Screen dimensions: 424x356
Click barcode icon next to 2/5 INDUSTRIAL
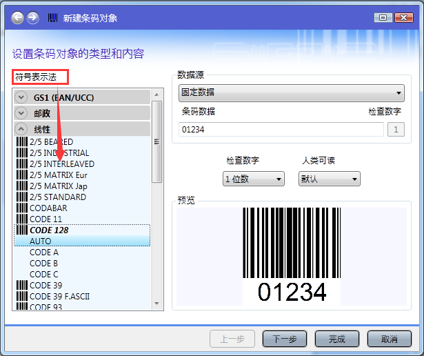[22, 153]
